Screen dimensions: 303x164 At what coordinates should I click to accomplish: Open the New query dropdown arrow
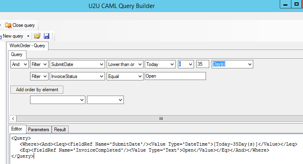[x=28, y=36]
